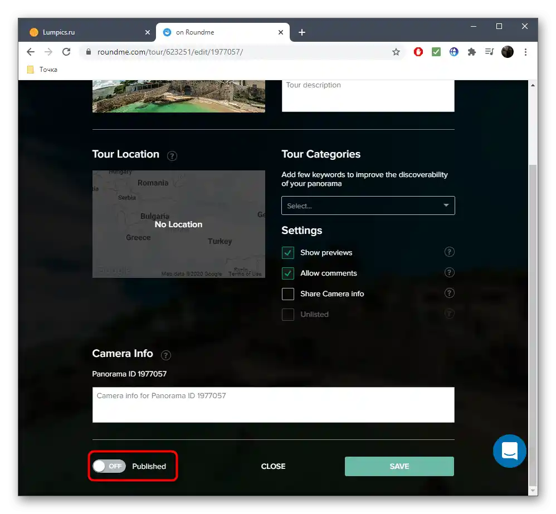Show help for Camera Info

pos(166,355)
